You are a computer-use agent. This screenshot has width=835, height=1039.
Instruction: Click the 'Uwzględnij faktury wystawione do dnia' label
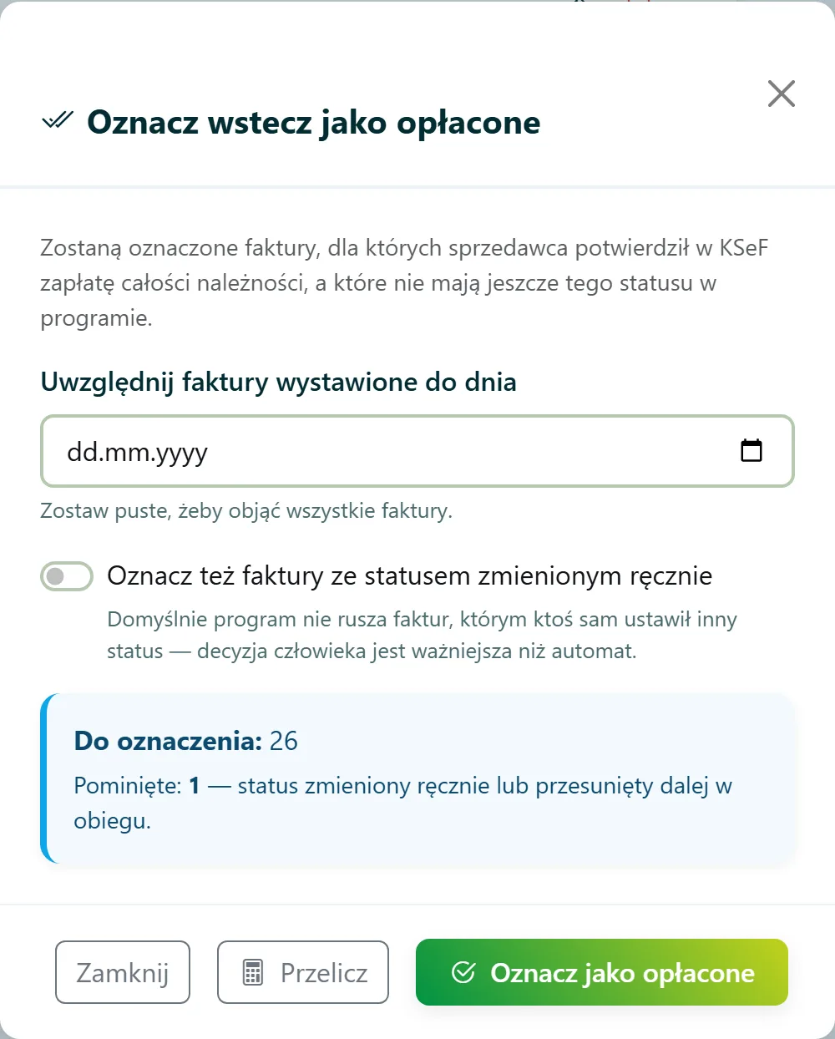(x=278, y=383)
